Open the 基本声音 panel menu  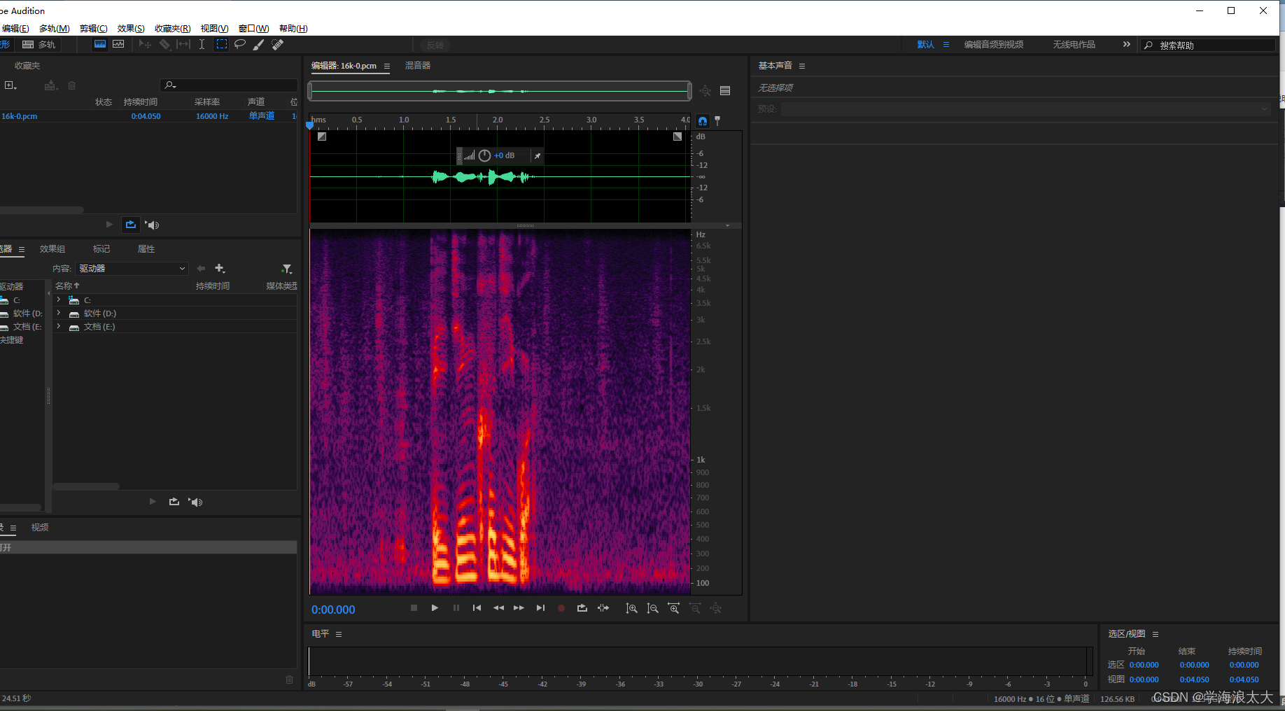[x=802, y=66]
